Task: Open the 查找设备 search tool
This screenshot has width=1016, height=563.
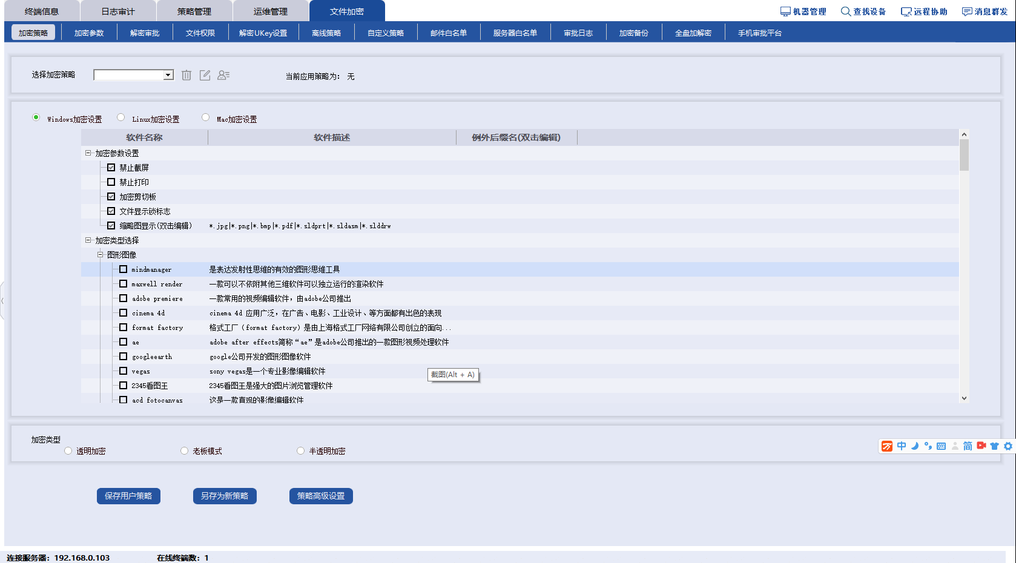Action: 863,12
